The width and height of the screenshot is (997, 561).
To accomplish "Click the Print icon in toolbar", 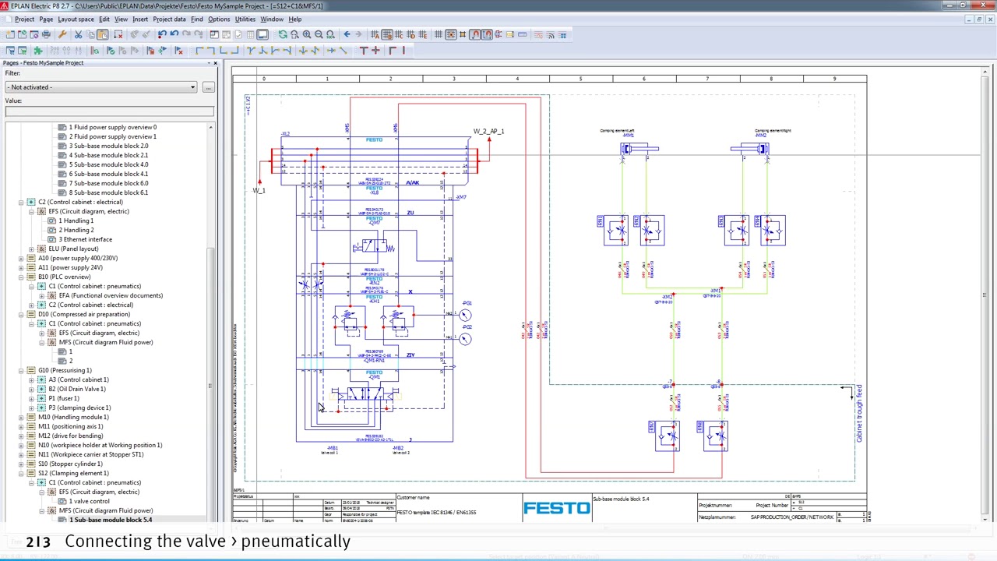I will click(x=46, y=34).
